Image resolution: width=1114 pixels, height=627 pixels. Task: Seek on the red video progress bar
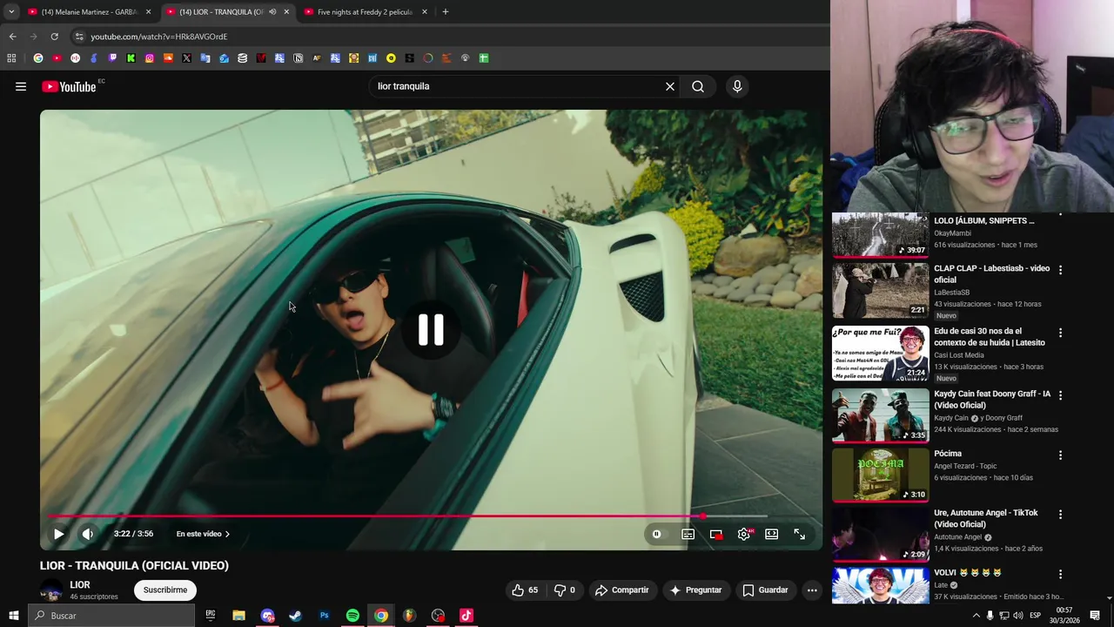[x=431, y=516]
